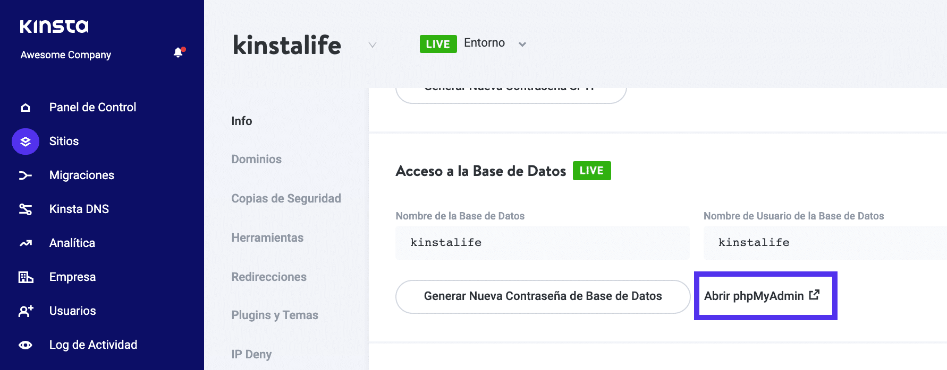
Task: Click the Nombre de la Base de Datos field
Action: tap(542, 242)
